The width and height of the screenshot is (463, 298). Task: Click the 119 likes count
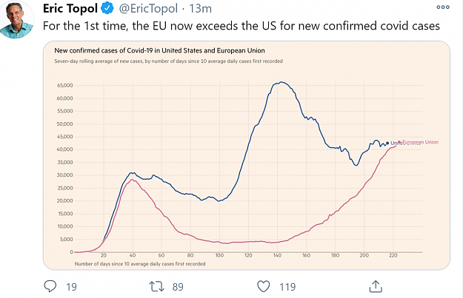point(287,287)
